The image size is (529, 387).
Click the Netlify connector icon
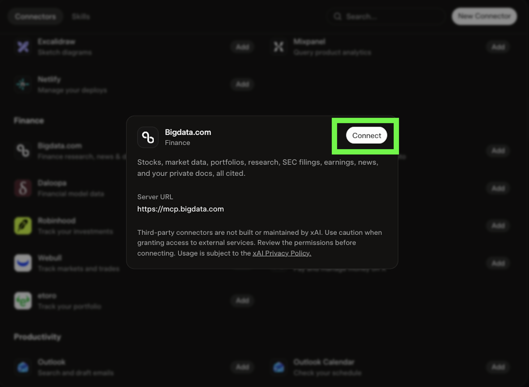(23, 84)
